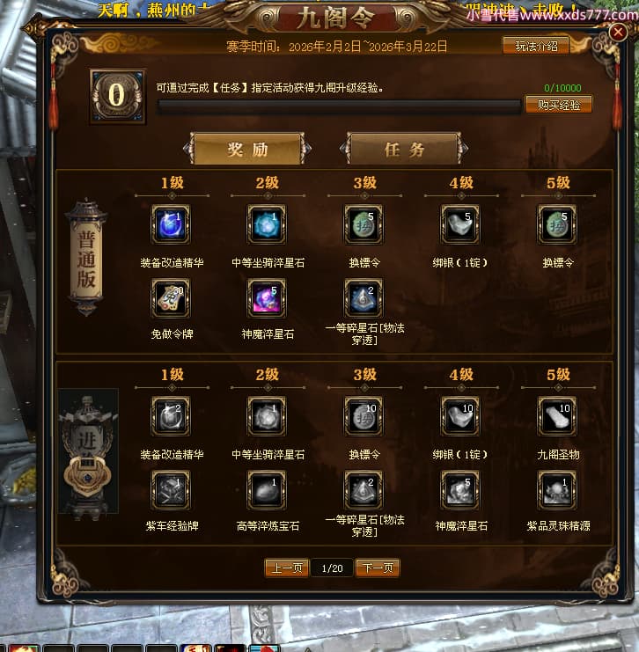
Task: Close the 九阁令 window
Action: [618, 32]
